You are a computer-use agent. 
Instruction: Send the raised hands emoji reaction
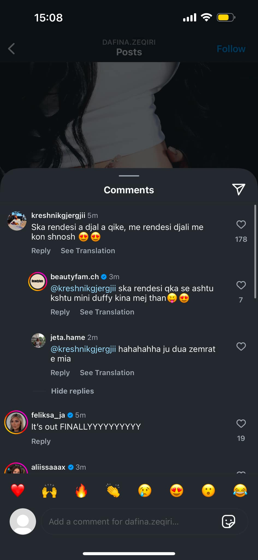pyautogui.click(x=49, y=490)
